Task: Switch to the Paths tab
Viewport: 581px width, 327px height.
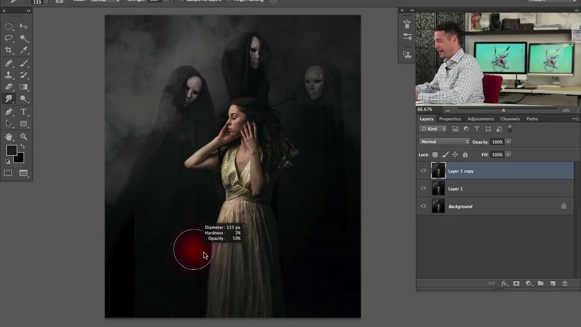Action: [532, 119]
